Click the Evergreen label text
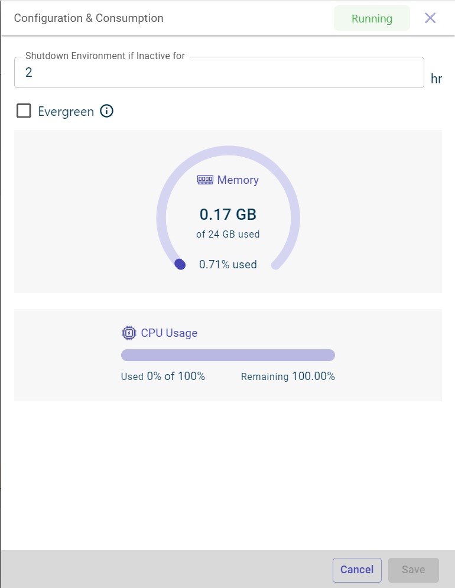 66,112
